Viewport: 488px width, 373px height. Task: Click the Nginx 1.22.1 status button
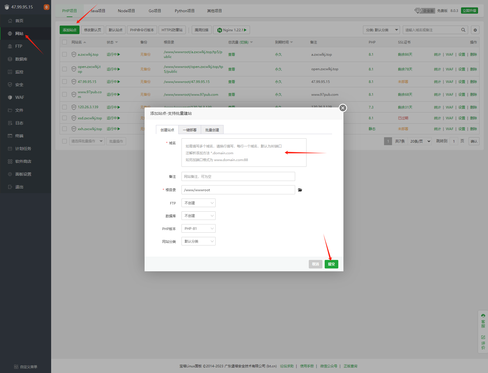232,30
